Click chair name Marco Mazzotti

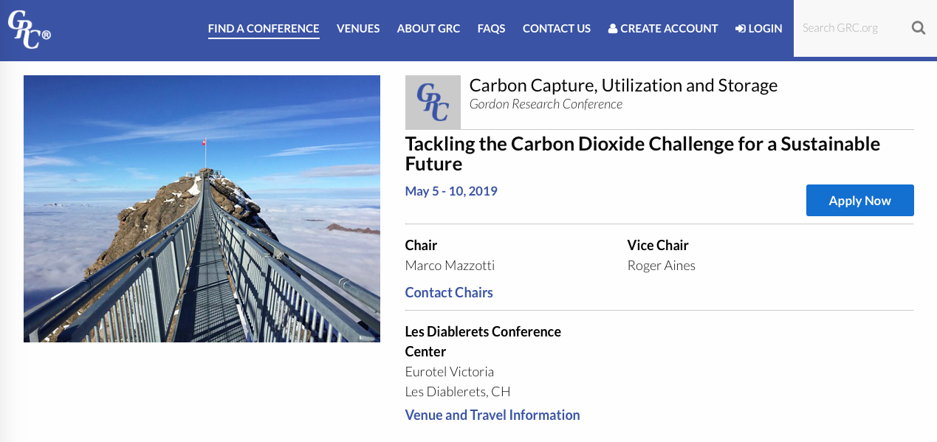click(x=450, y=266)
